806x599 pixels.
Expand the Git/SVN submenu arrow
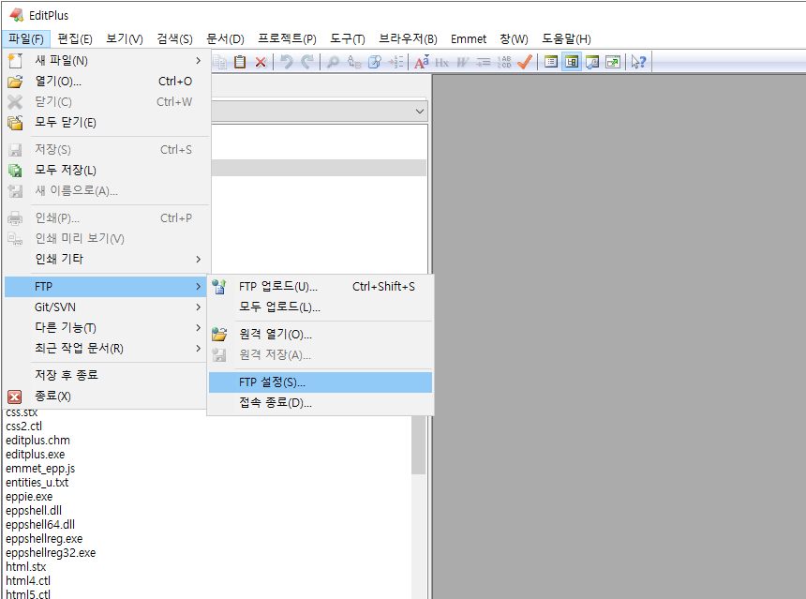click(x=199, y=307)
